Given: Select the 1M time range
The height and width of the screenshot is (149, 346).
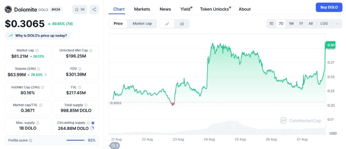Looking at the screenshot, I should [291, 24].
